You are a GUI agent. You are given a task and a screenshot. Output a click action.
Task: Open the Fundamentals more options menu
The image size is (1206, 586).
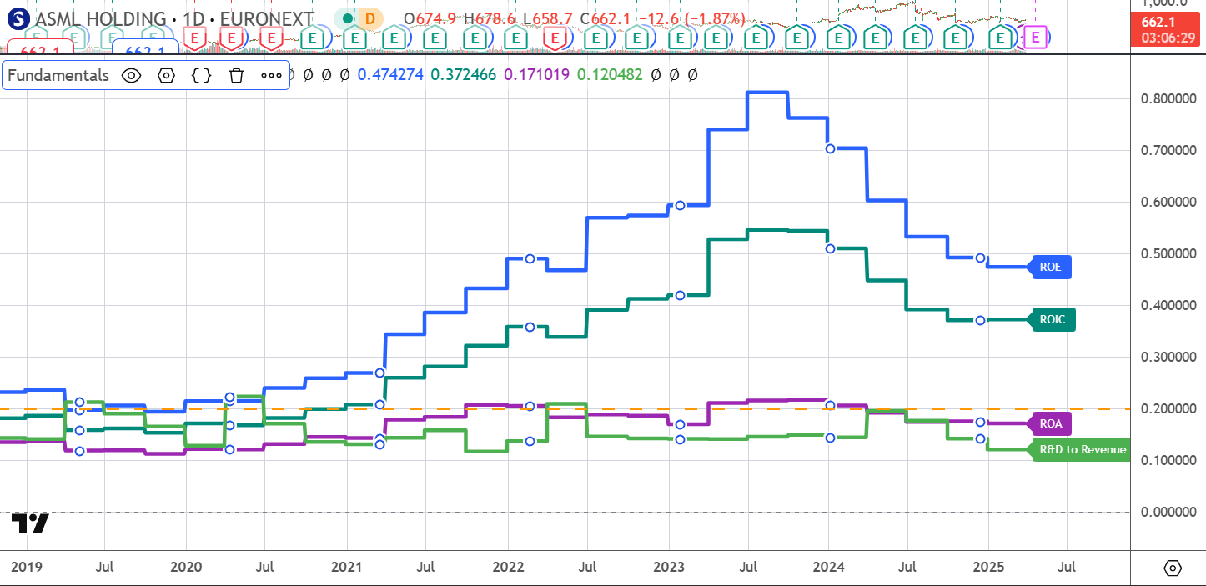coord(272,75)
